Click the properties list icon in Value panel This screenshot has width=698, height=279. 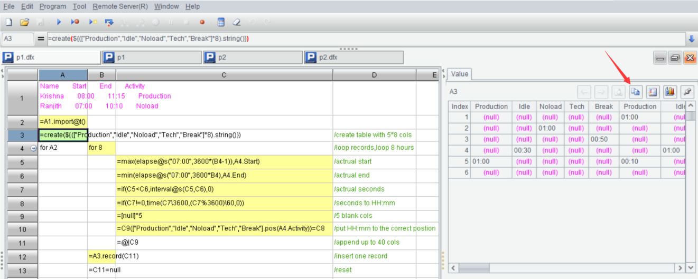(653, 92)
